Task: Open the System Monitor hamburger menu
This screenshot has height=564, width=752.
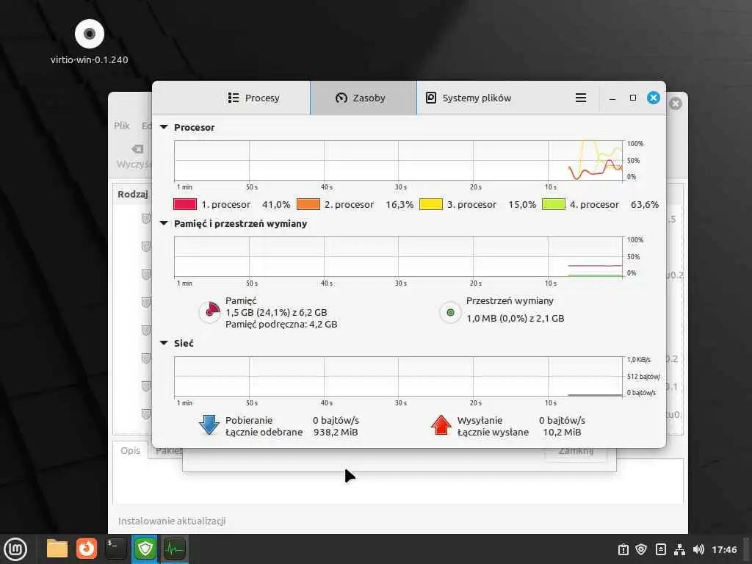Action: coord(580,98)
